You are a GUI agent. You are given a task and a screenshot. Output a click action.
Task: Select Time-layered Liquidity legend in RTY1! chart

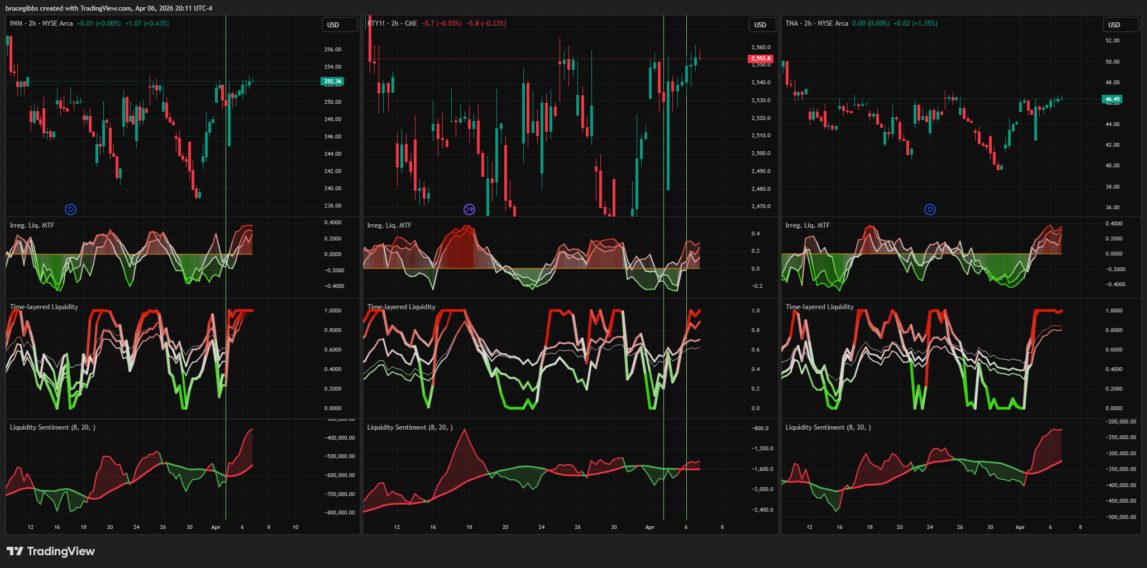(401, 307)
